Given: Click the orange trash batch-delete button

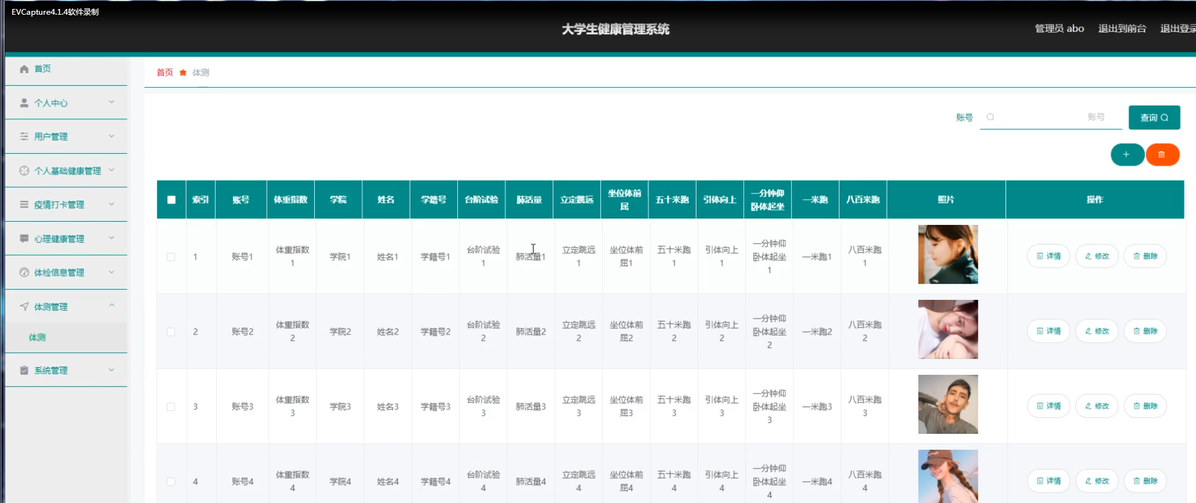Looking at the screenshot, I should pos(1162,154).
